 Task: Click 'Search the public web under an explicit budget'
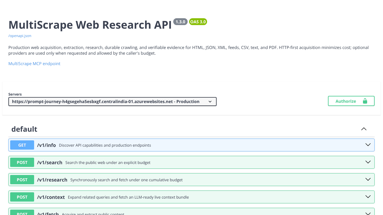tap(108, 163)
